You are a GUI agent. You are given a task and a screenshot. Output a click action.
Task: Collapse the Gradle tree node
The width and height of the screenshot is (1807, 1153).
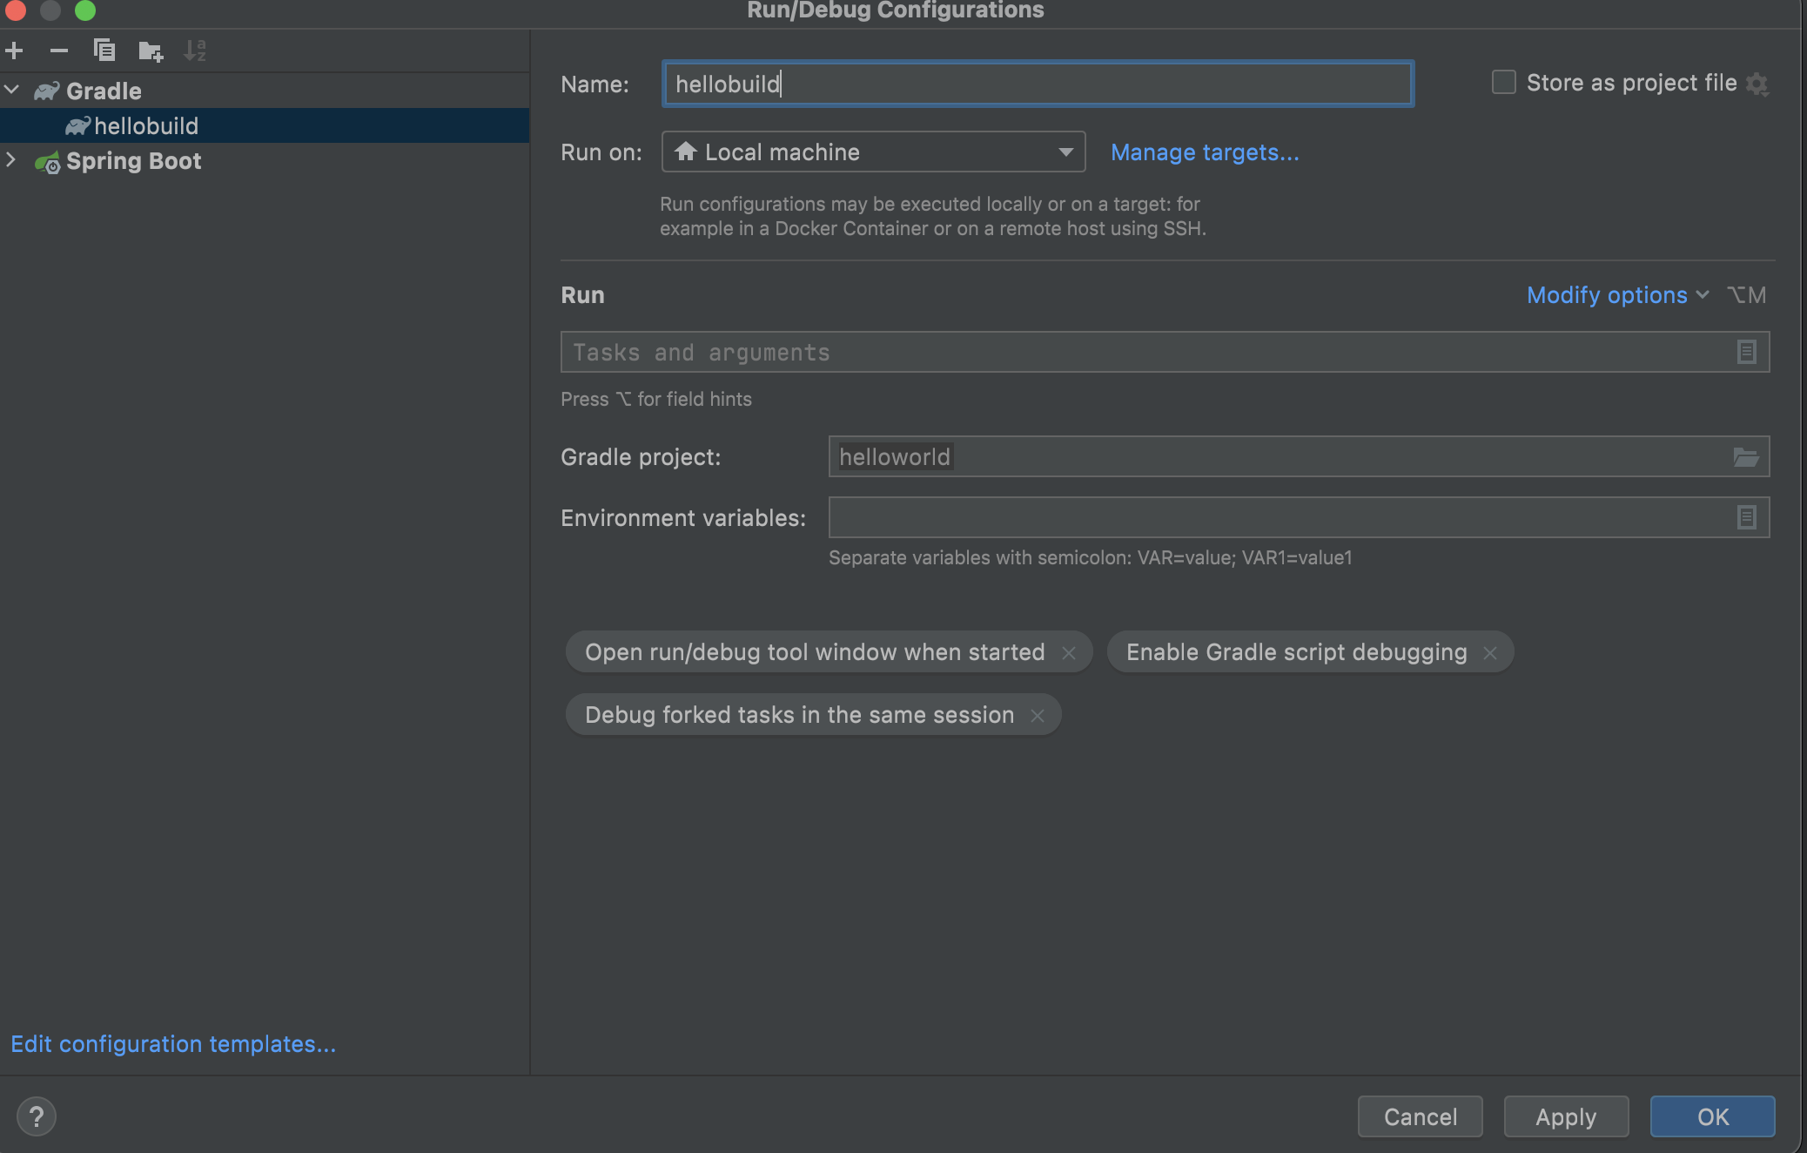11,90
